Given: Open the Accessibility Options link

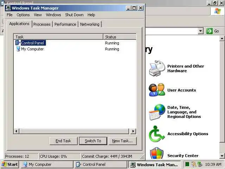Looking at the screenshot, I should click(x=188, y=134).
